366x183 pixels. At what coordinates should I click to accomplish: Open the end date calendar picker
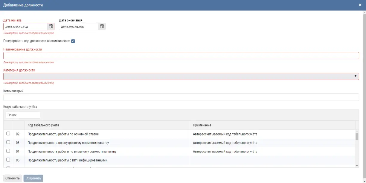coord(102,26)
